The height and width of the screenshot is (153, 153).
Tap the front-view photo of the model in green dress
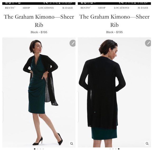tap(39, 92)
